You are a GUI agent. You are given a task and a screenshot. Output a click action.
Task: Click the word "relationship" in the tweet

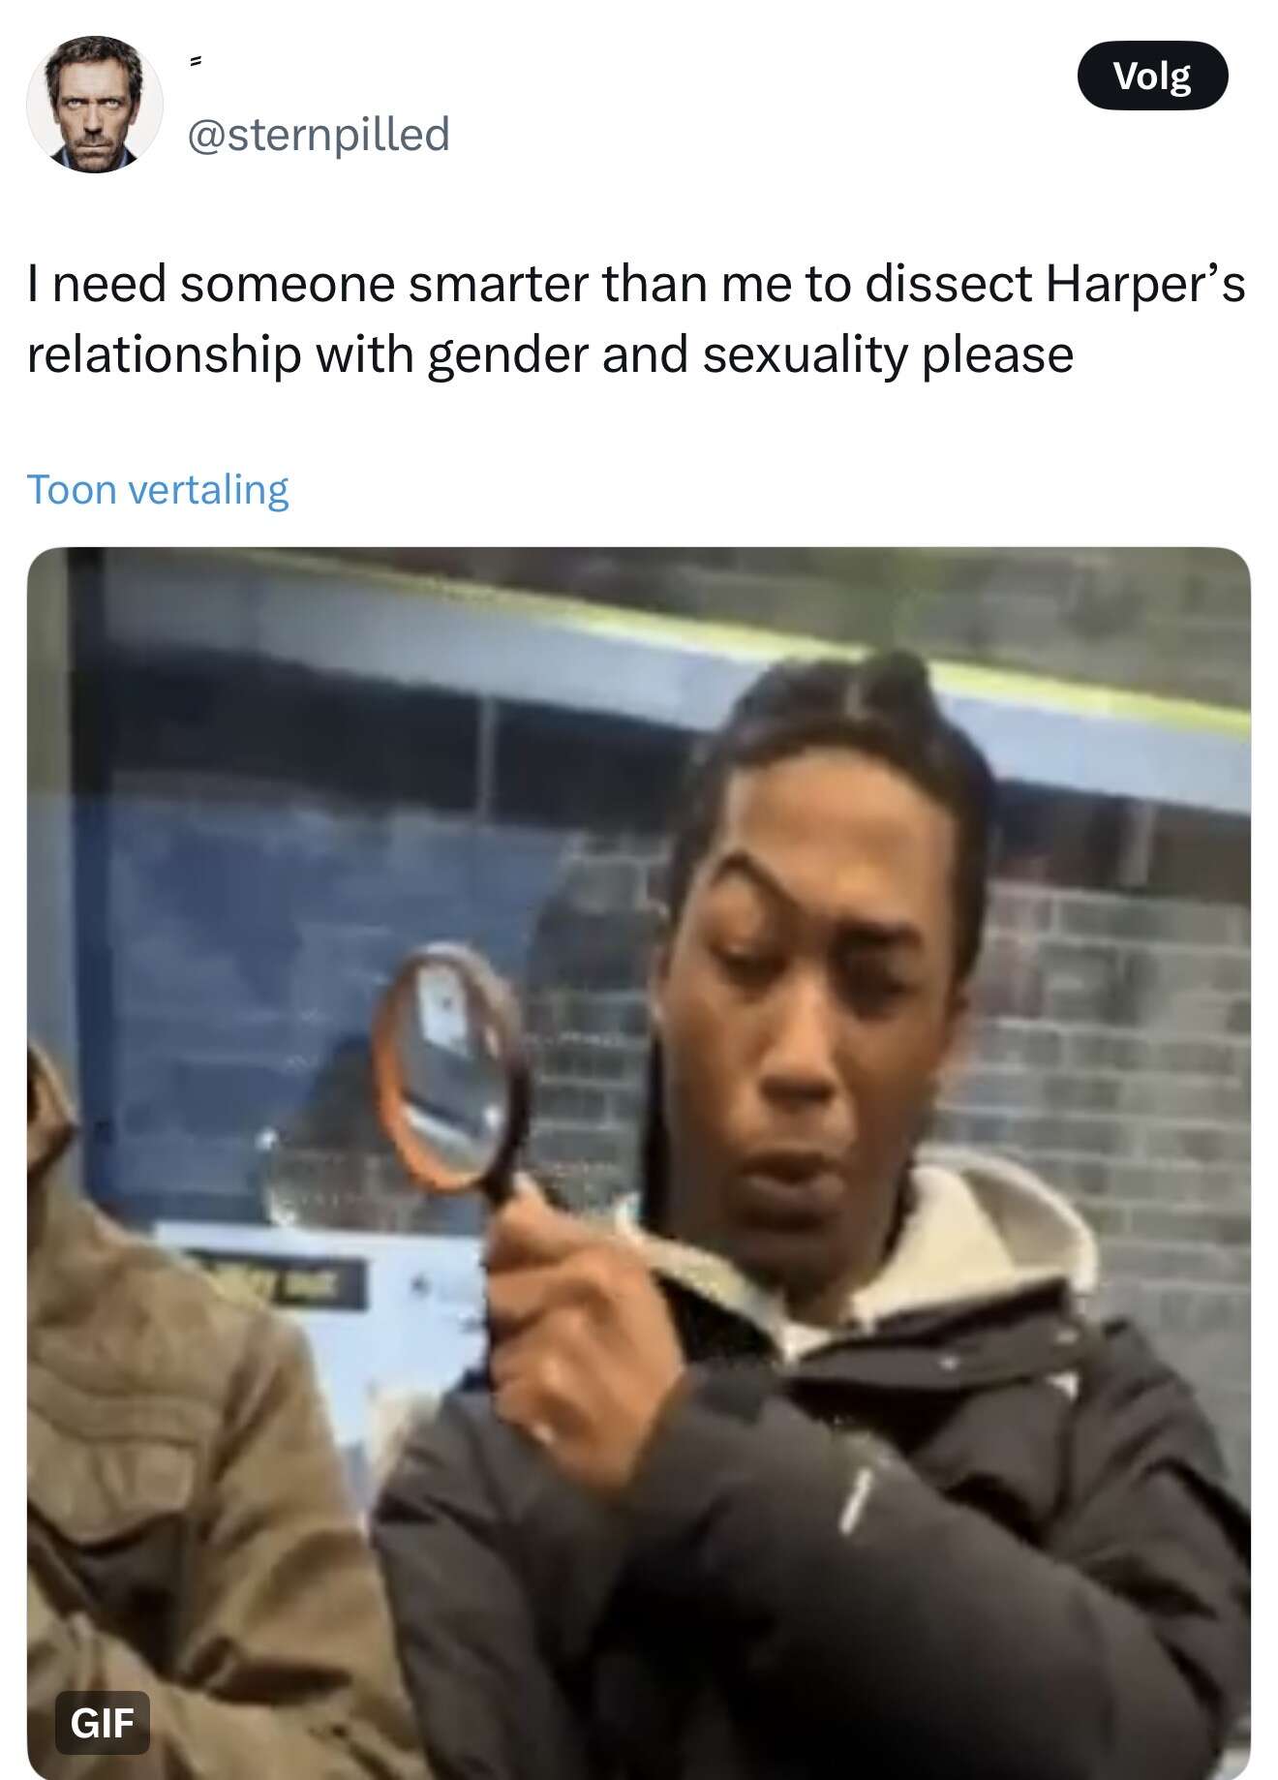(165, 355)
